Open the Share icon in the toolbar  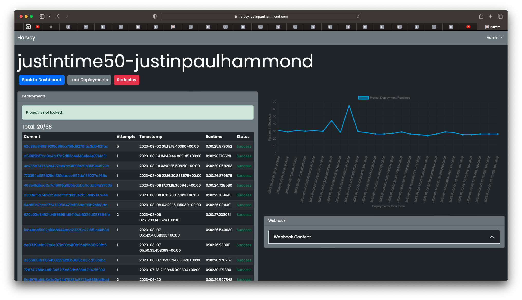coord(481,16)
